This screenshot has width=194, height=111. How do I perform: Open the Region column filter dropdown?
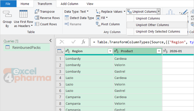pos(110,51)
